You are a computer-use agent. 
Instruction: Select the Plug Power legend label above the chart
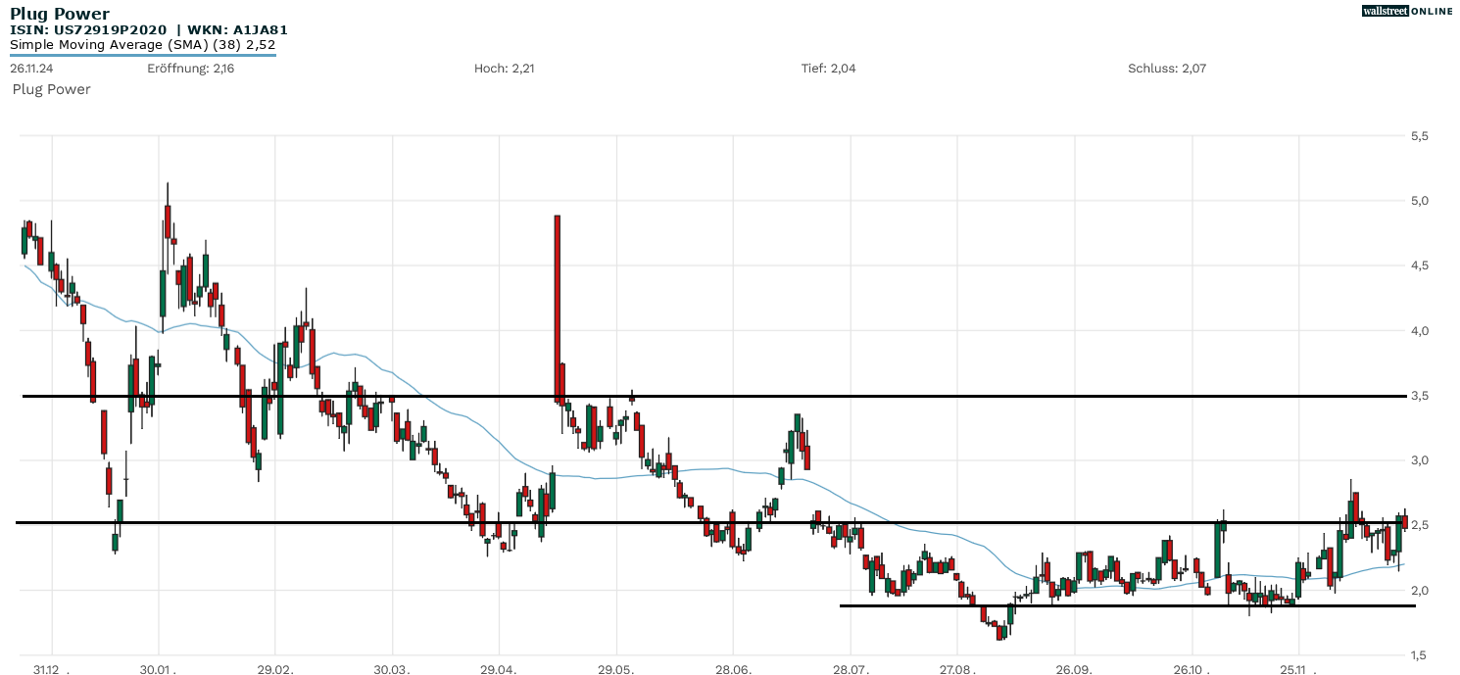(51, 89)
